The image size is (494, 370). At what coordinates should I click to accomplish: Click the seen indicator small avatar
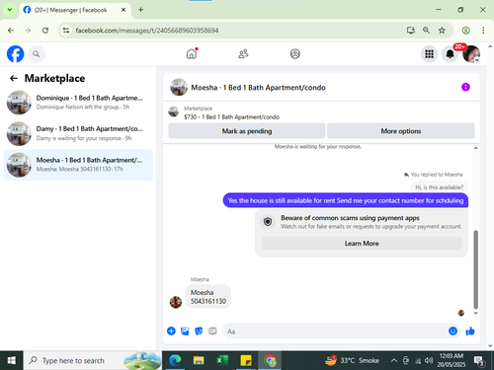(x=461, y=313)
